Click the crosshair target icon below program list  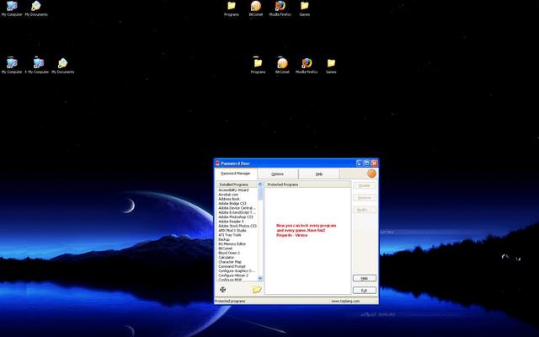pos(223,290)
